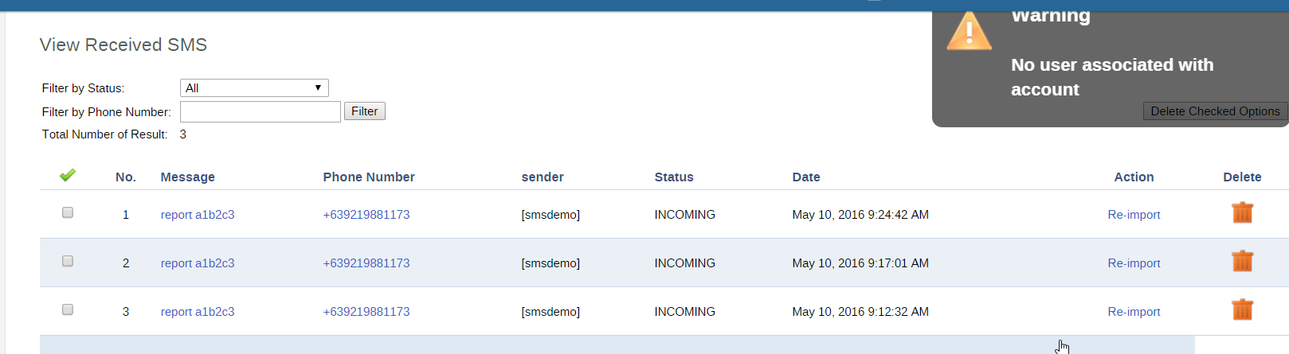Screen dimensions: 1289x354
Task: Open 'report a1b2c3' link in row 3
Action: pos(198,312)
